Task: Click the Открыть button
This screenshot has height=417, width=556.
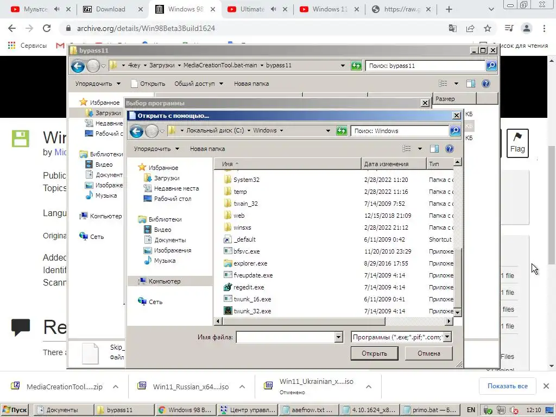Action: coord(374,353)
